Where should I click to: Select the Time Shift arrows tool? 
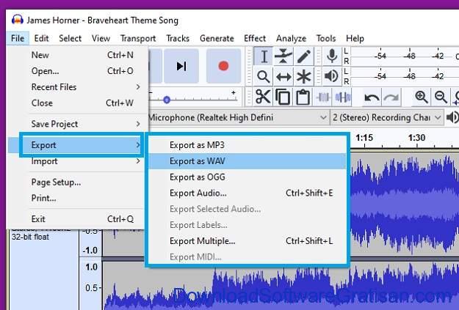[283, 76]
